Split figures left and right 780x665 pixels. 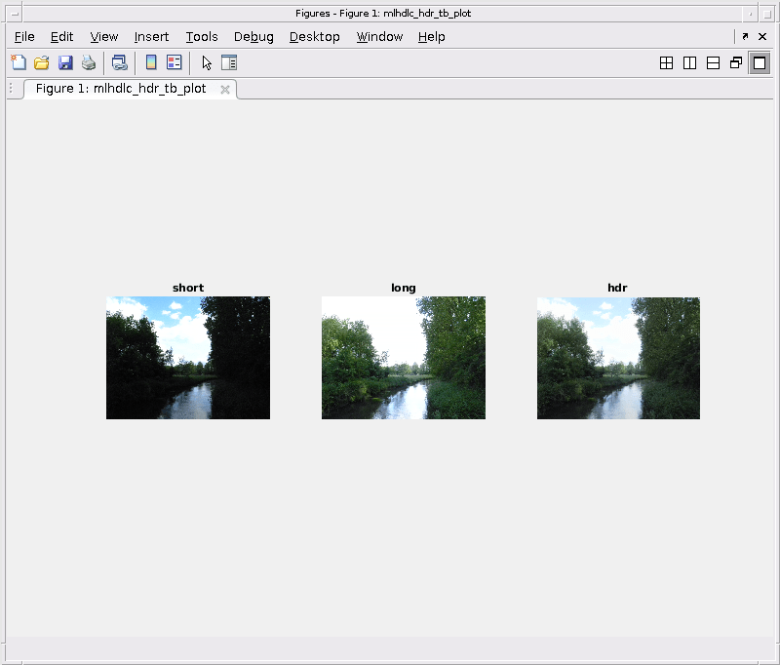click(x=689, y=63)
